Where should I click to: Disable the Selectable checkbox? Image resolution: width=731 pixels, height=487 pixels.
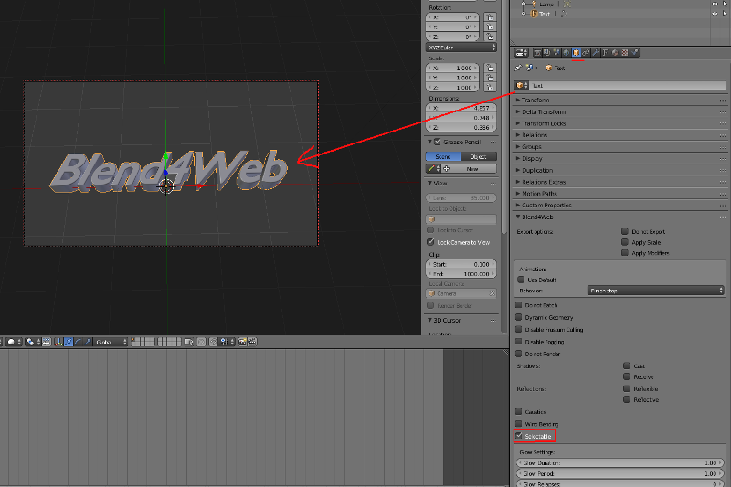click(520, 437)
